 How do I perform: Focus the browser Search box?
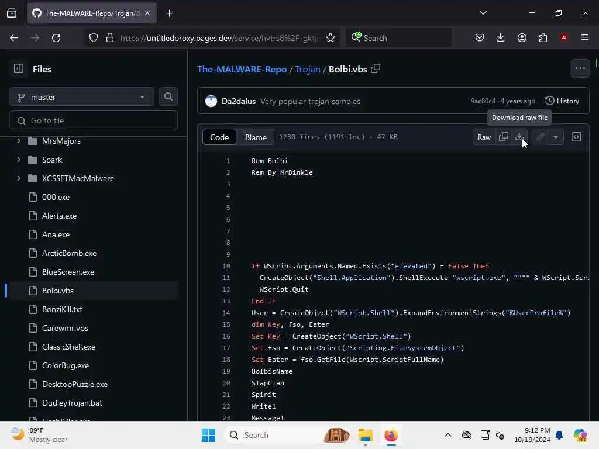(398, 38)
